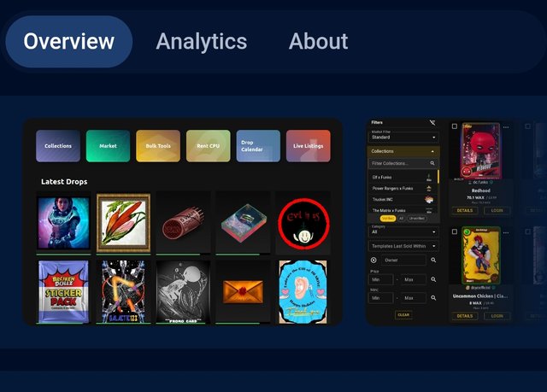Open the orange envelope drop
This screenshot has width=547, height=392.
[243, 291]
